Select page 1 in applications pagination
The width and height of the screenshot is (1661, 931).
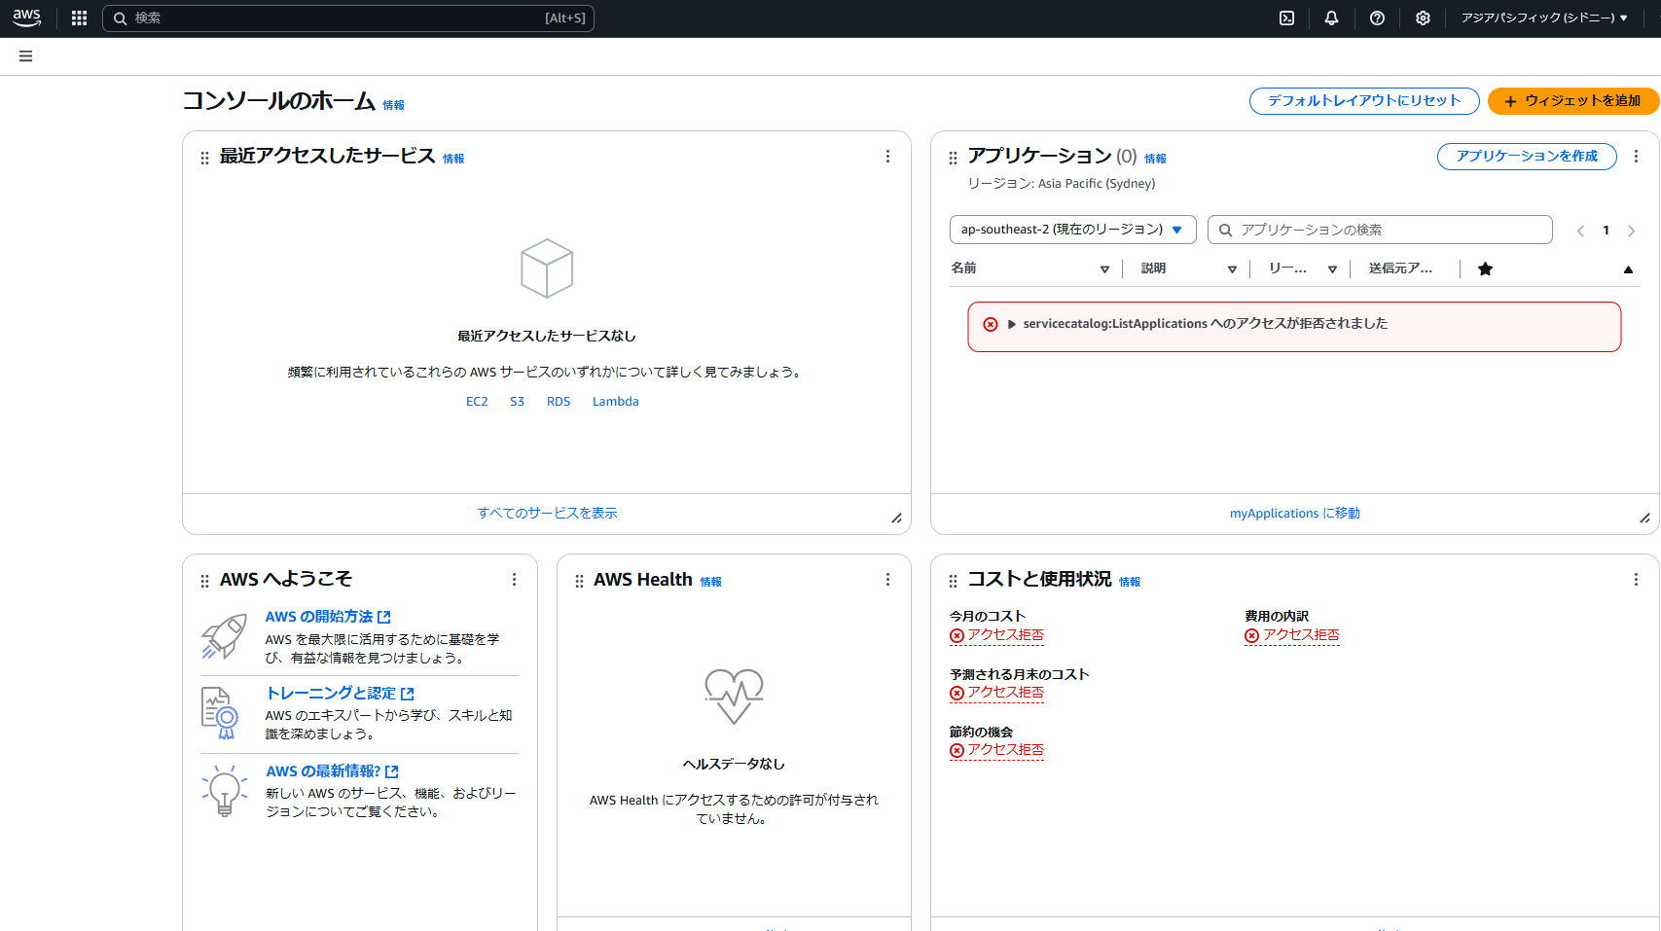pos(1606,231)
